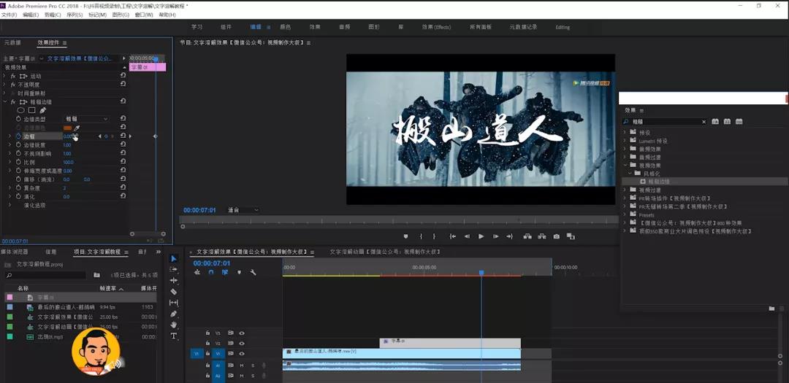789x383 pixels.
Task: Expand the 演化选项 group
Action: click(x=10, y=205)
